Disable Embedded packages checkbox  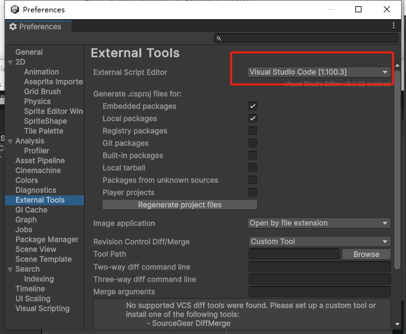[252, 106]
